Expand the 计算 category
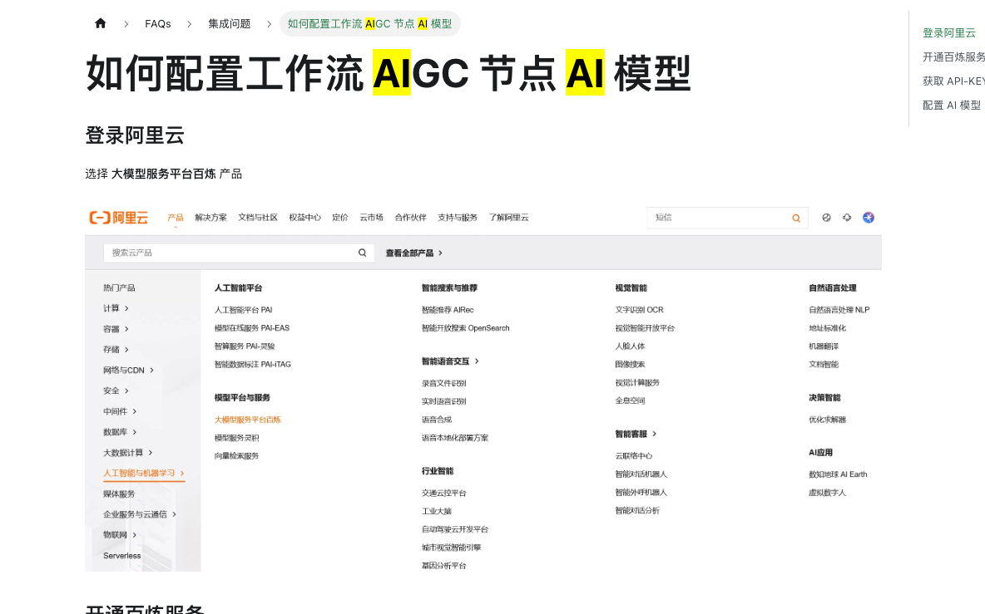This screenshot has width=985, height=614. coord(116,308)
